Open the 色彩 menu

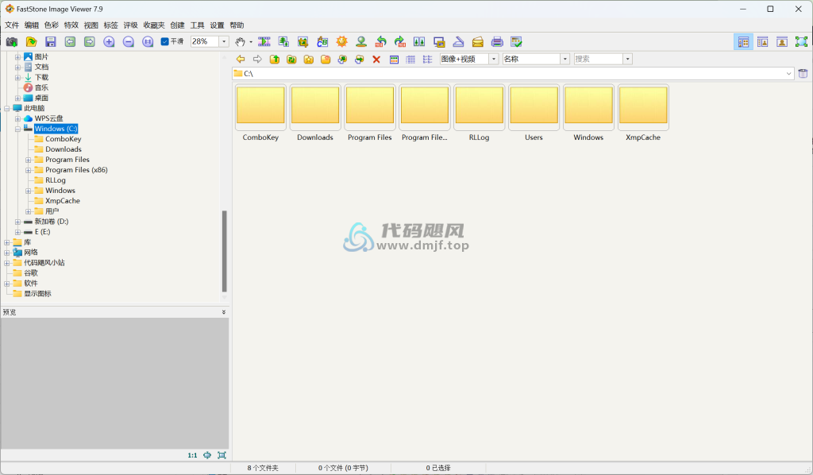coord(52,25)
